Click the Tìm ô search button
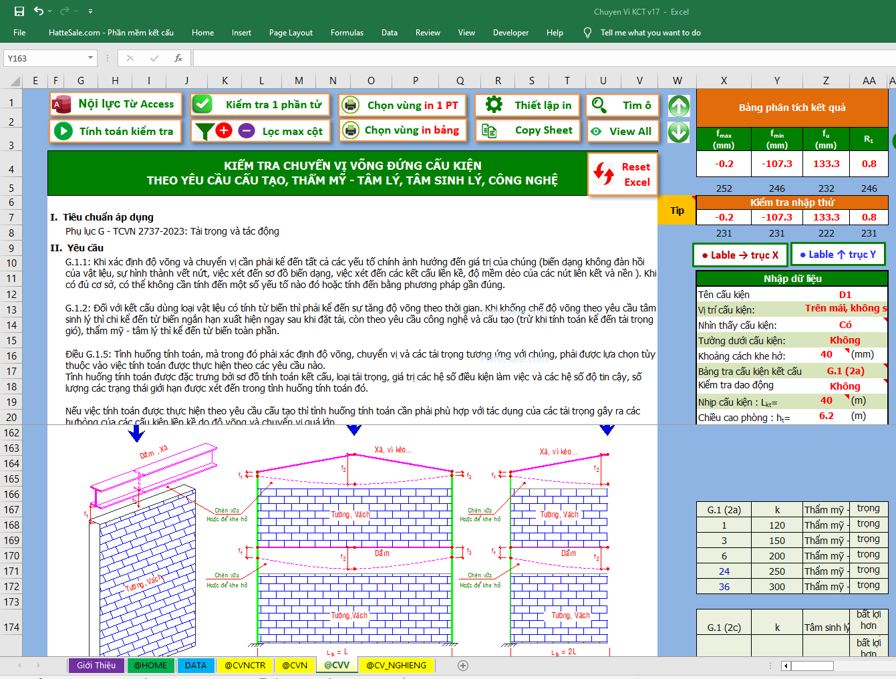This screenshot has width=896, height=679. pos(623,105)
